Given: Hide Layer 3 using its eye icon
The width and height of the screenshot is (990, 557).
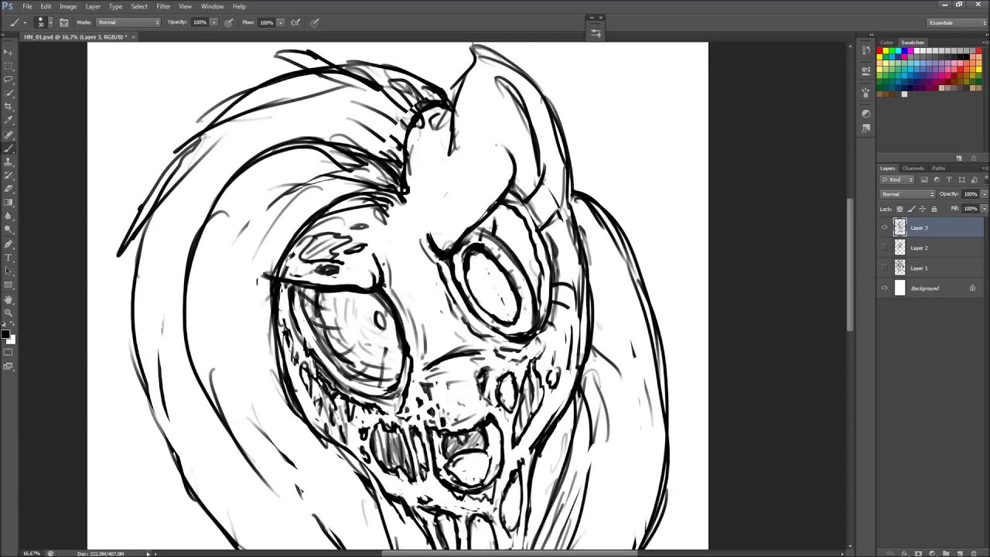Looking at the screenshot, I should (x=885, y=227).
